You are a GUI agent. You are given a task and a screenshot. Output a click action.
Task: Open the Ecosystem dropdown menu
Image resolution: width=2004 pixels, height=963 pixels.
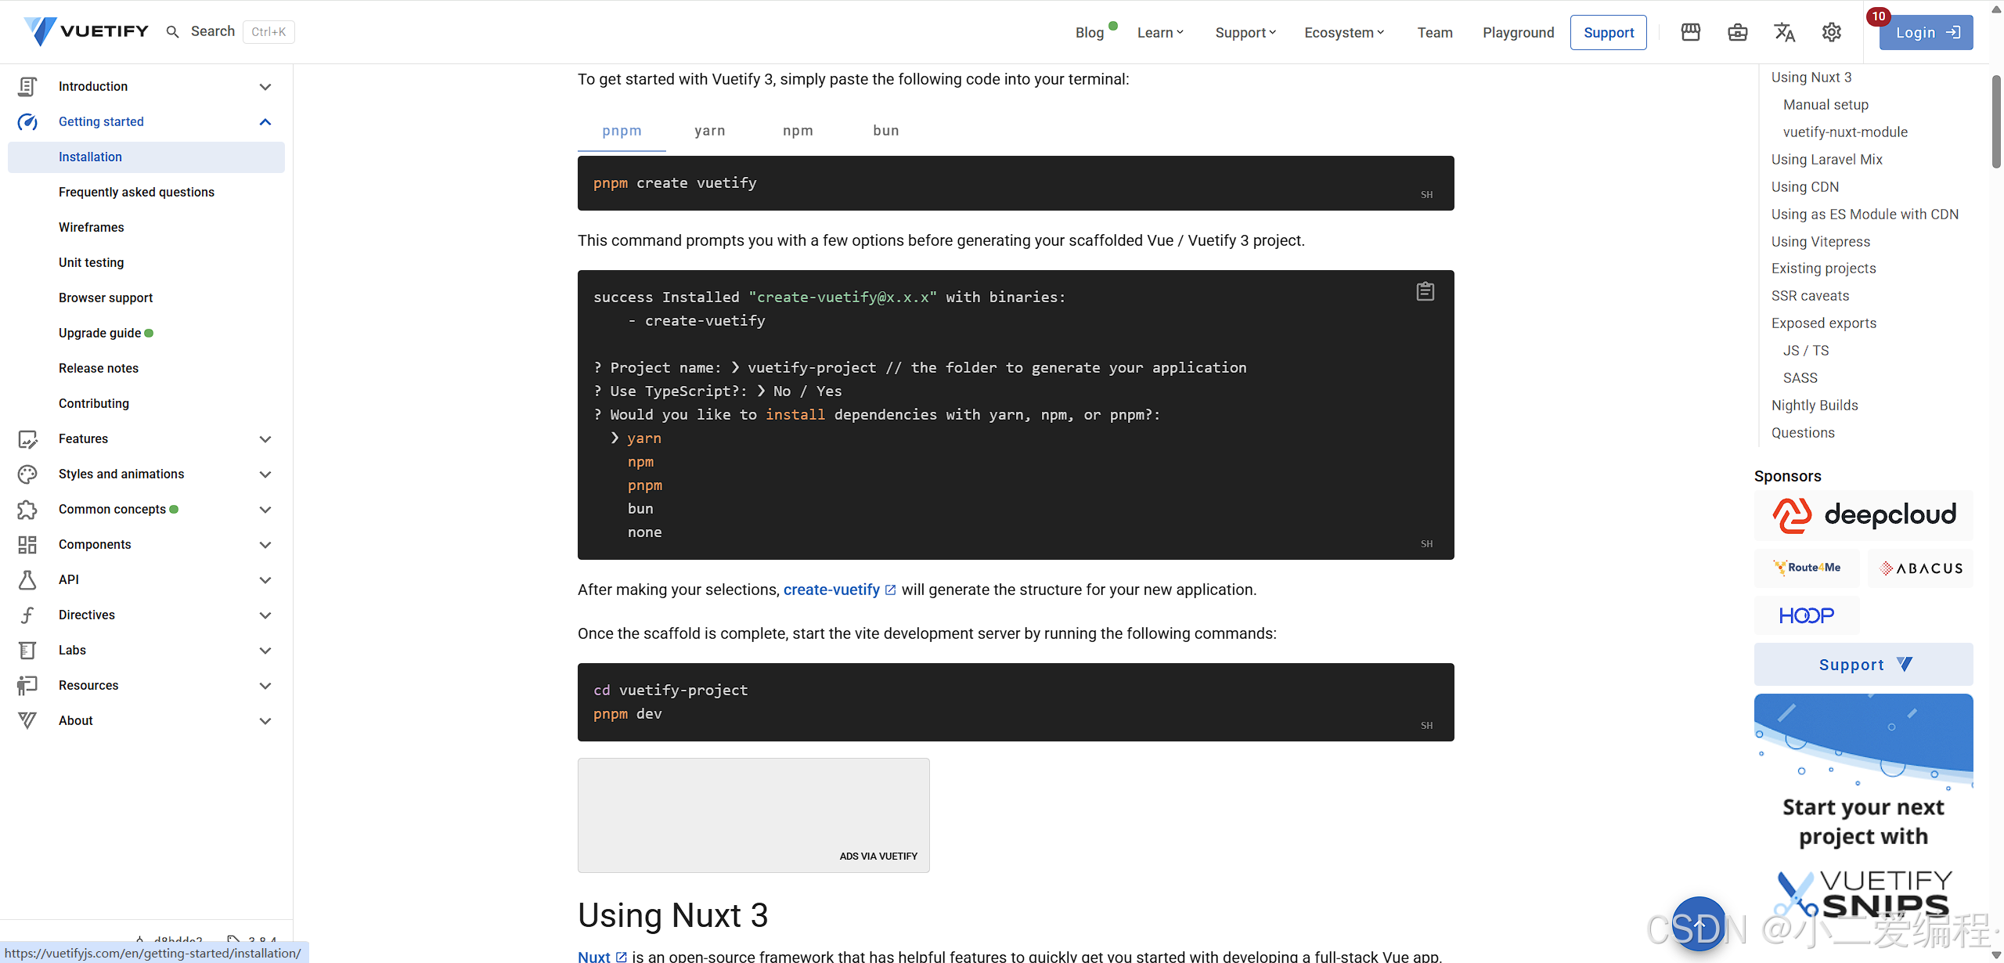click(x=1344, y=32)
